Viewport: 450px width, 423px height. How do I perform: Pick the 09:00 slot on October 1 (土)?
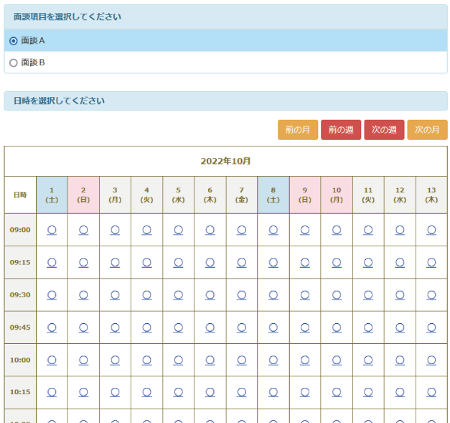52,230
